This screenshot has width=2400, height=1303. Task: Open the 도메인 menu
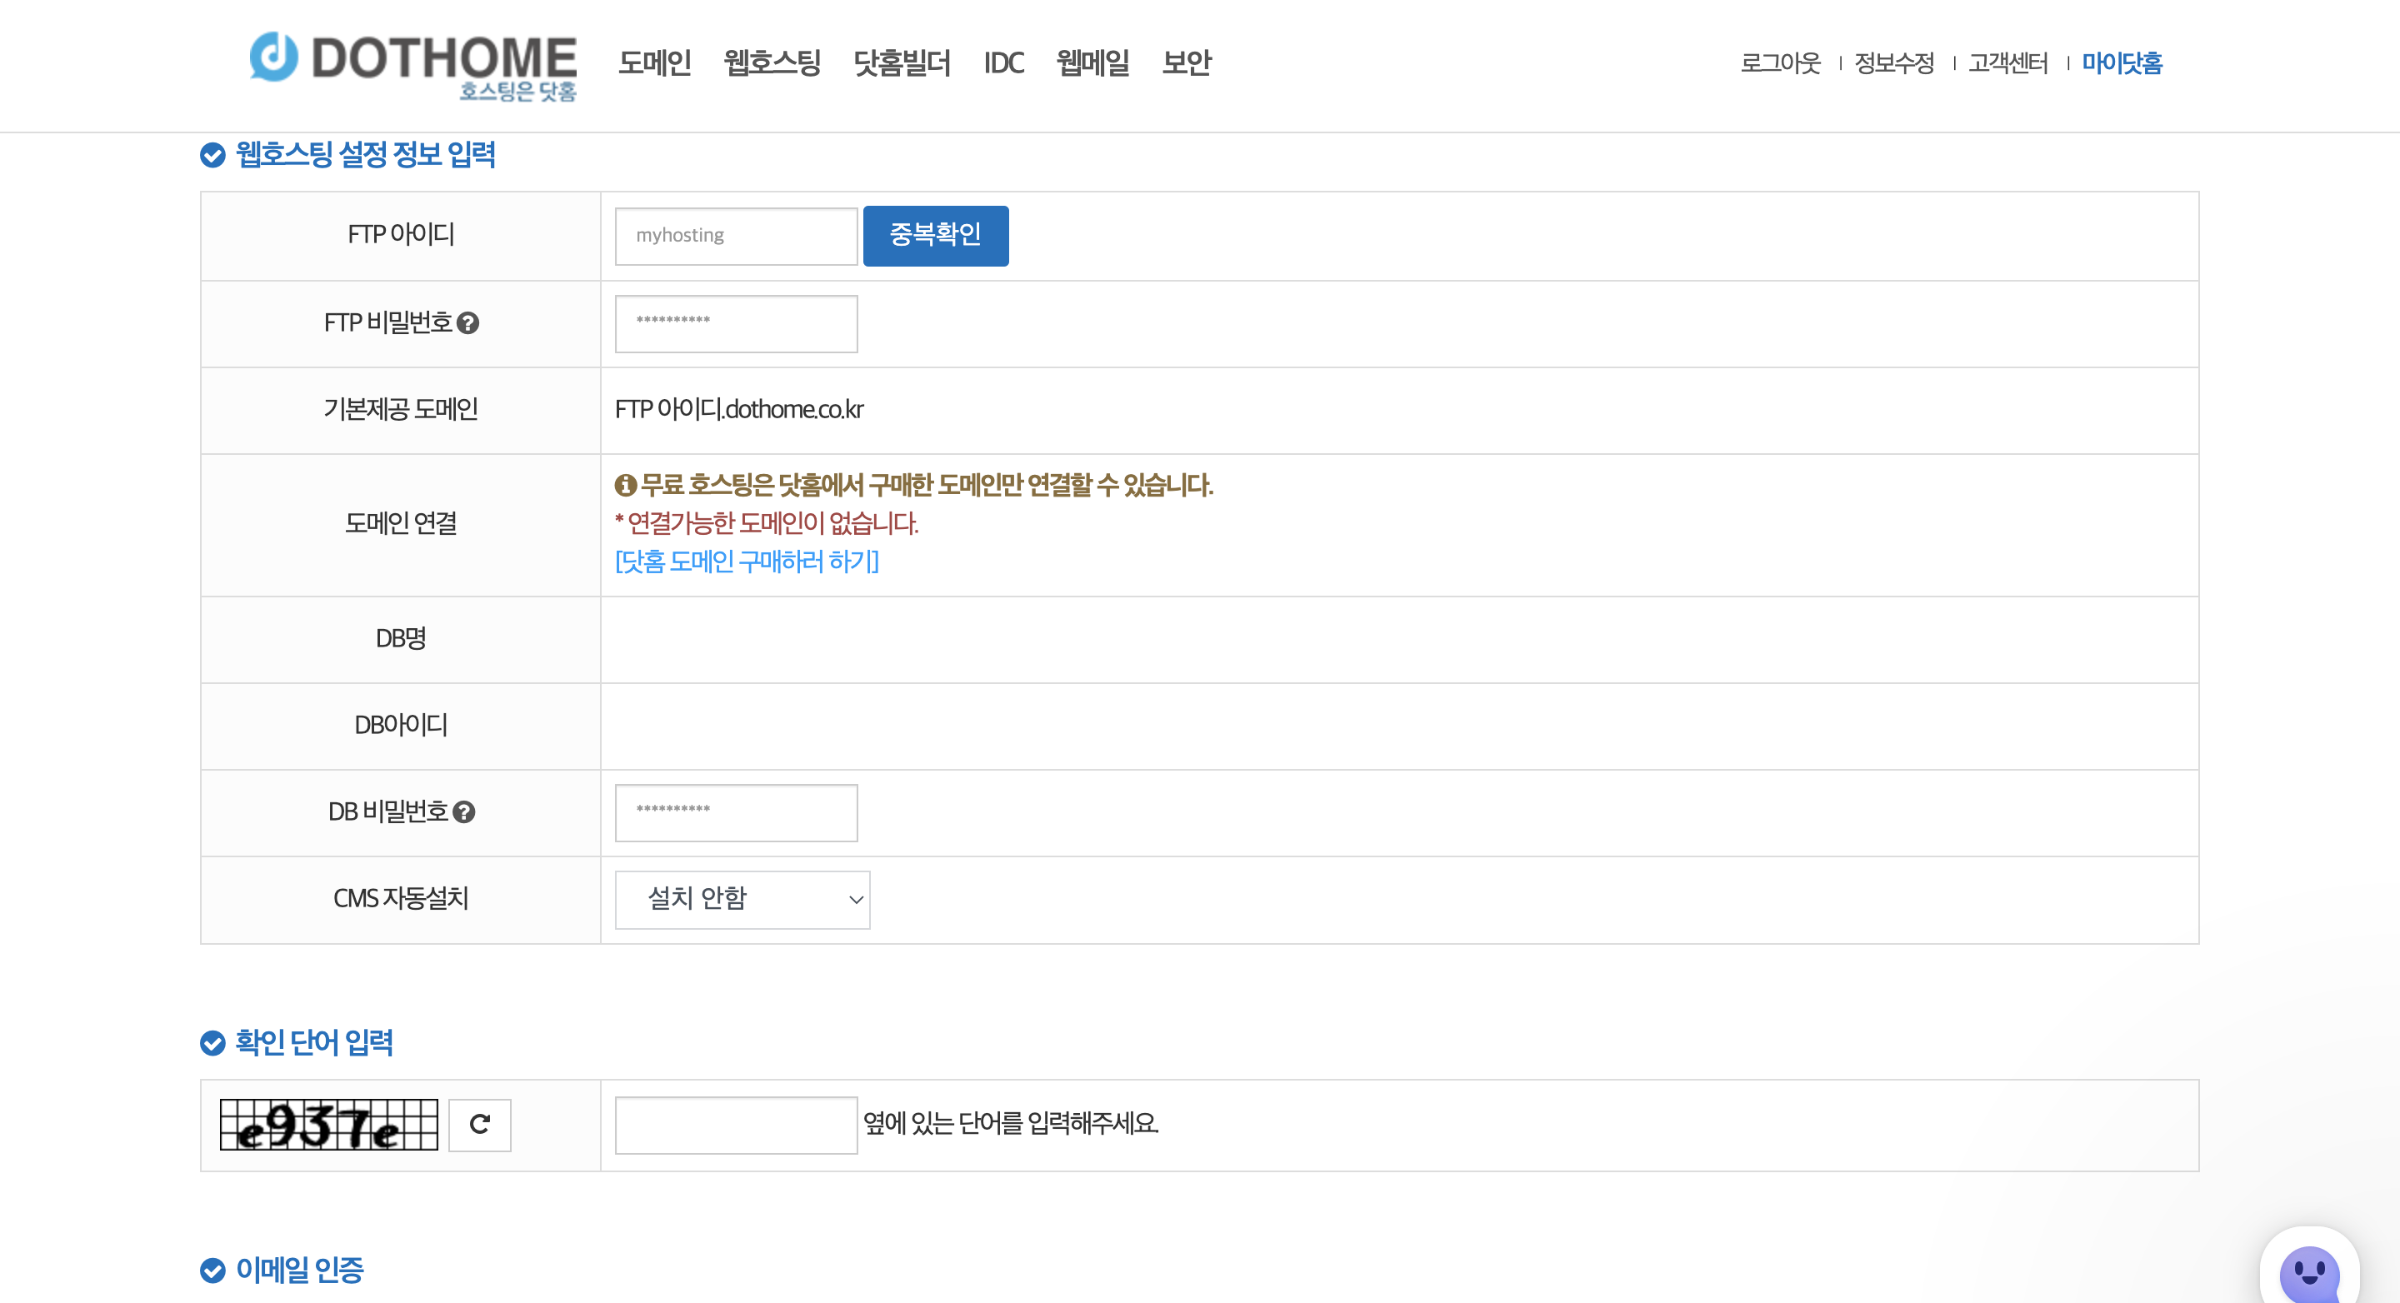tap(654, 63)
